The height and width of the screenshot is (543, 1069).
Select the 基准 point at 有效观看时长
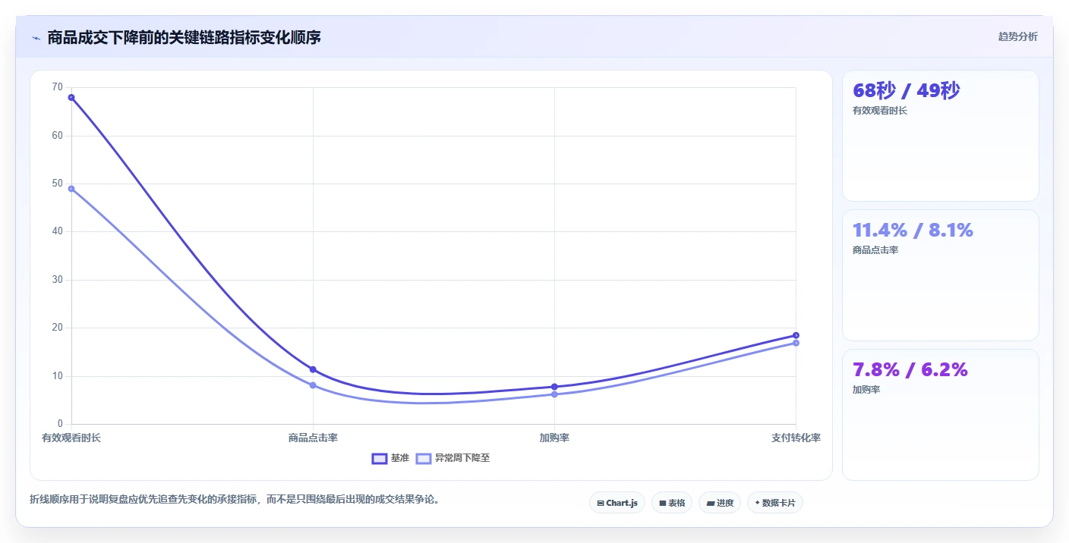[x=71, y=97]
